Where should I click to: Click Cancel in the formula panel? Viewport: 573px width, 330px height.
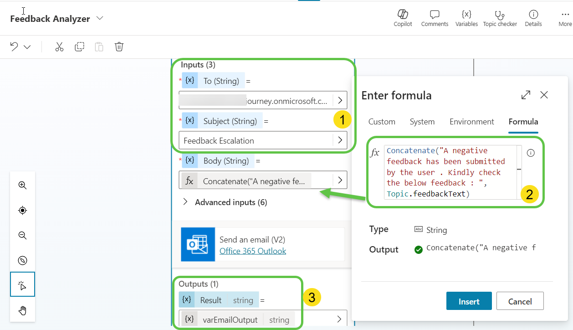click(520, 301)
